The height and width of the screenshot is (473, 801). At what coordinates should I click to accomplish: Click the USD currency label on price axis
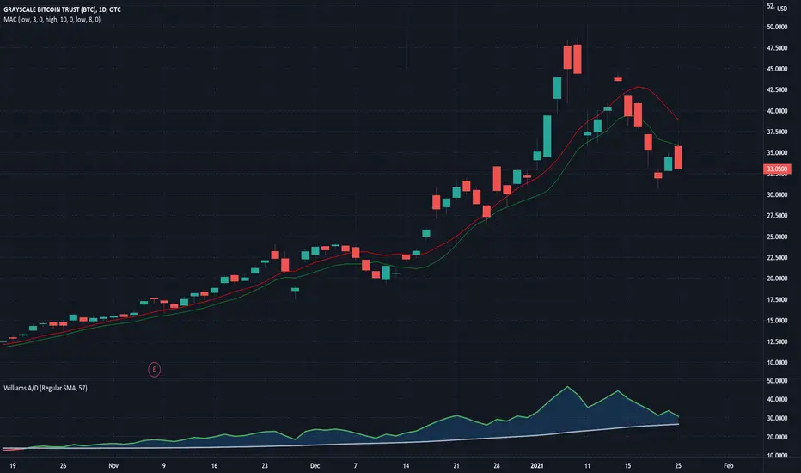782,9
